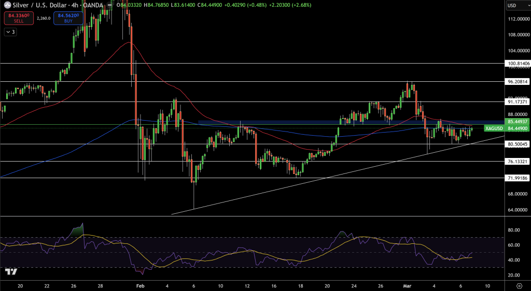Click the market status indicator after OANDA
This screenshot has width=531, height=291.
coord(109,5)
